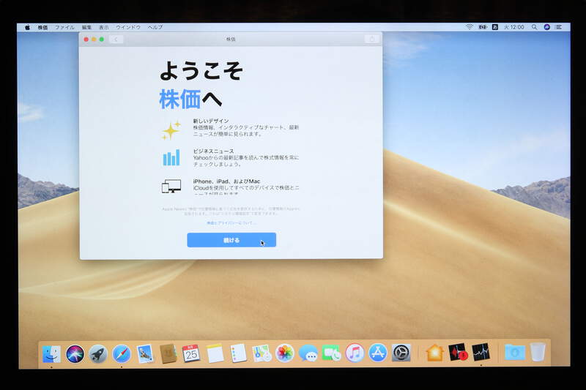Image resolution: width=586 pixels, height=390 pixels.
Task: Click the back chevron in window toolbar
Action: pyautogui.click(x=116, y=40)
